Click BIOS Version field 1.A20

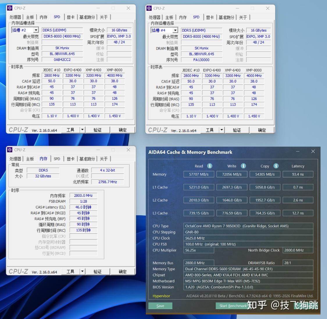tap(248, 287)
